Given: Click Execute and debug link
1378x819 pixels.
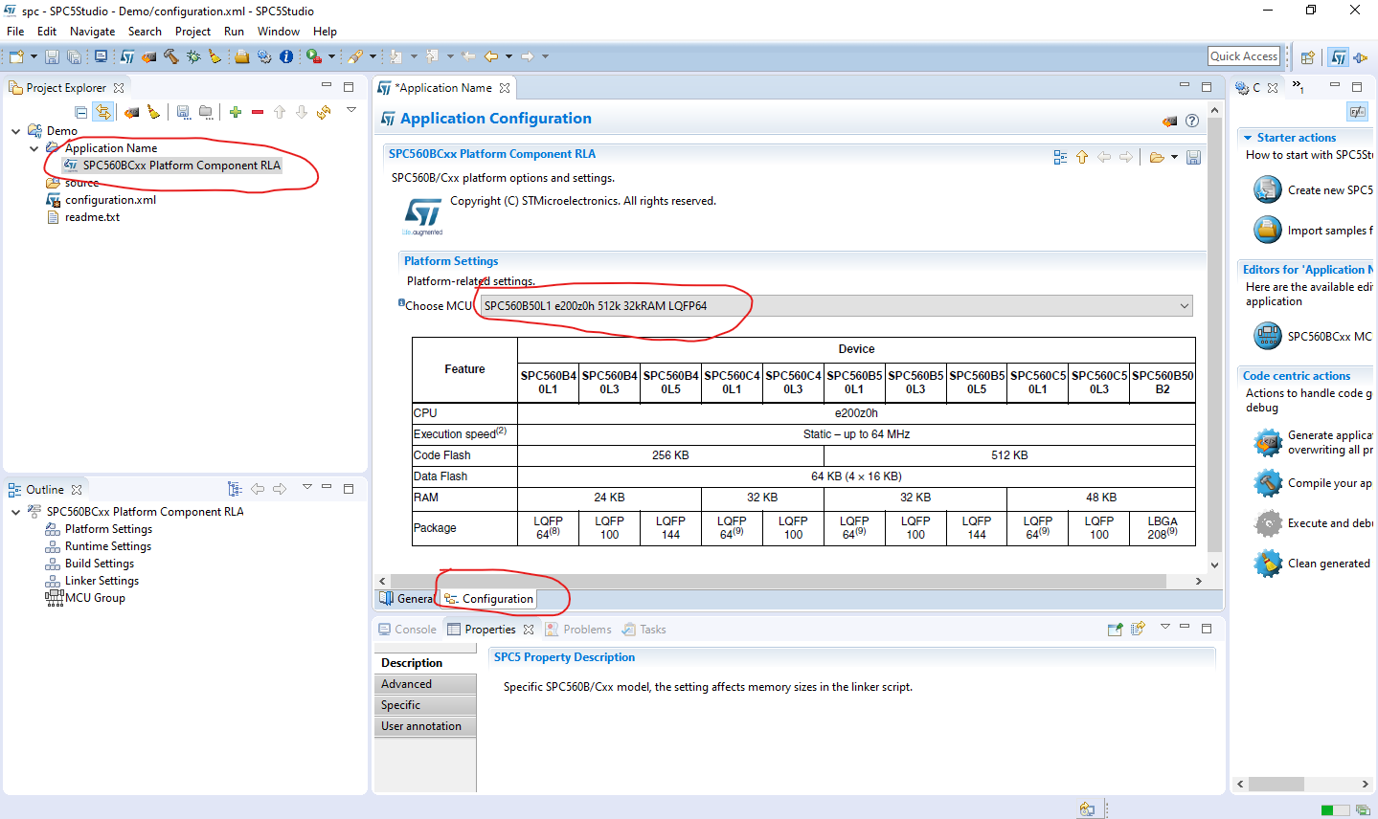Looking at the screenshot, I should coord(1329,523).
